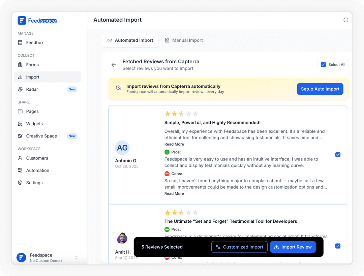
Task: Click the star rating on Amit's review
Action: coord(181,213)
